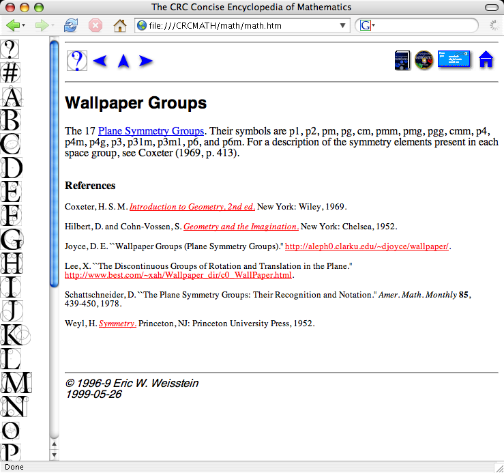504x473 pixels.
Task: Expand the address bar URL dropdown
Action: point(344,26)
